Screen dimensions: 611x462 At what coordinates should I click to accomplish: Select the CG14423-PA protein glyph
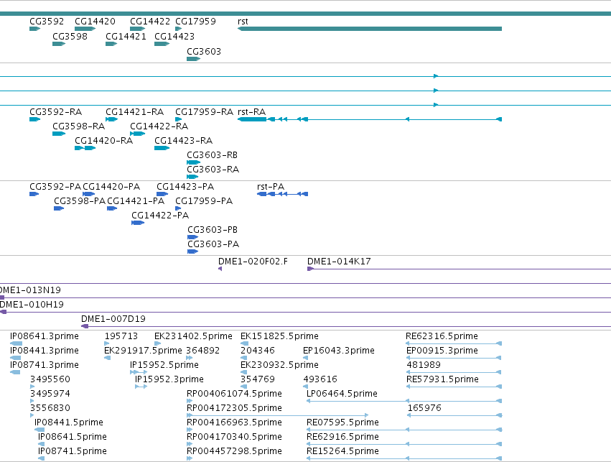pos(162,194)
